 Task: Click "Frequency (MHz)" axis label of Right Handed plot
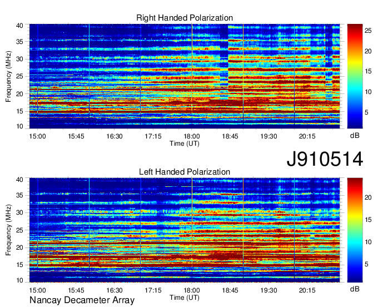click(8, 76)
